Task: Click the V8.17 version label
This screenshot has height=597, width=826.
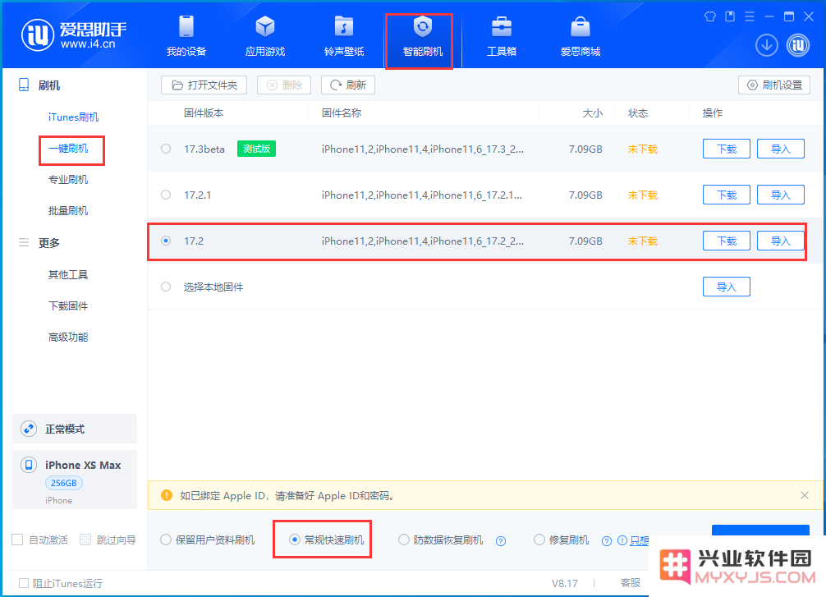Action: coord(565,583)
